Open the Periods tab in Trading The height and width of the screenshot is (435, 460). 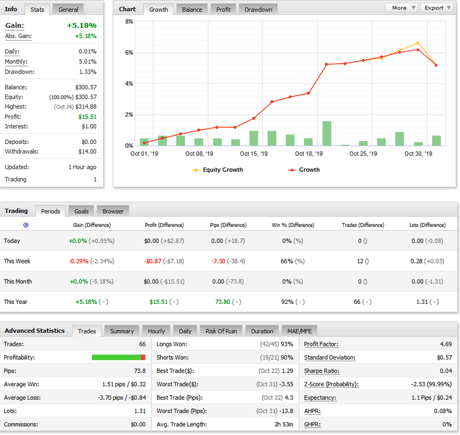50,211
